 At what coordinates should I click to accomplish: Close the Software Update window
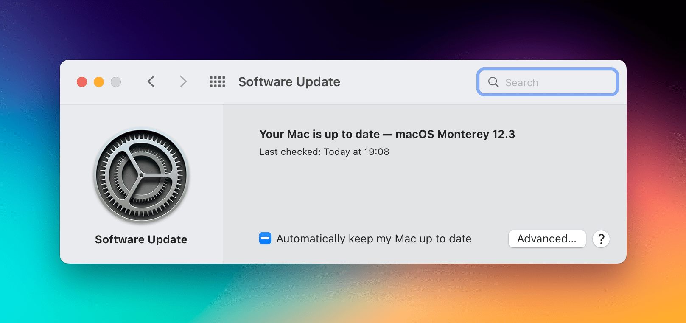82,82
